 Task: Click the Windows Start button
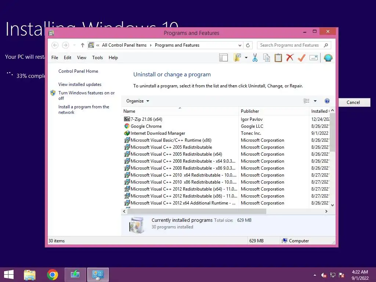(9, 275)
